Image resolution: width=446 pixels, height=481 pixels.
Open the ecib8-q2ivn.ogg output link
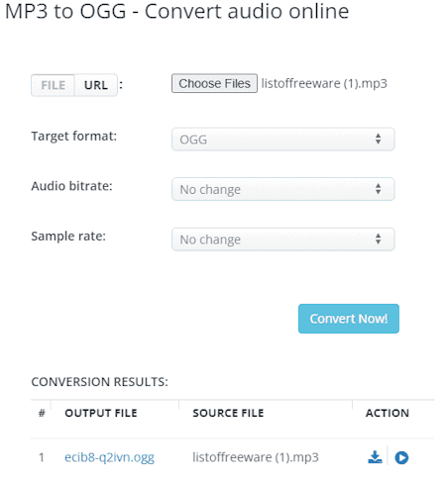click(x=109, y=457)
